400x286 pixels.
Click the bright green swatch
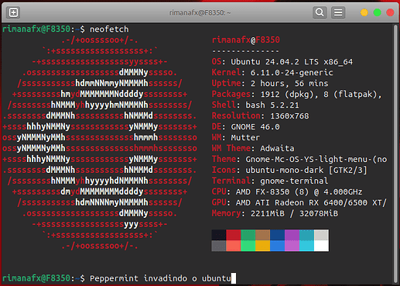coord(248,246)
